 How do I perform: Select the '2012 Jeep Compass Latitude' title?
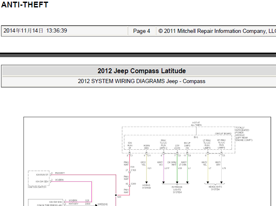[142, 71]
